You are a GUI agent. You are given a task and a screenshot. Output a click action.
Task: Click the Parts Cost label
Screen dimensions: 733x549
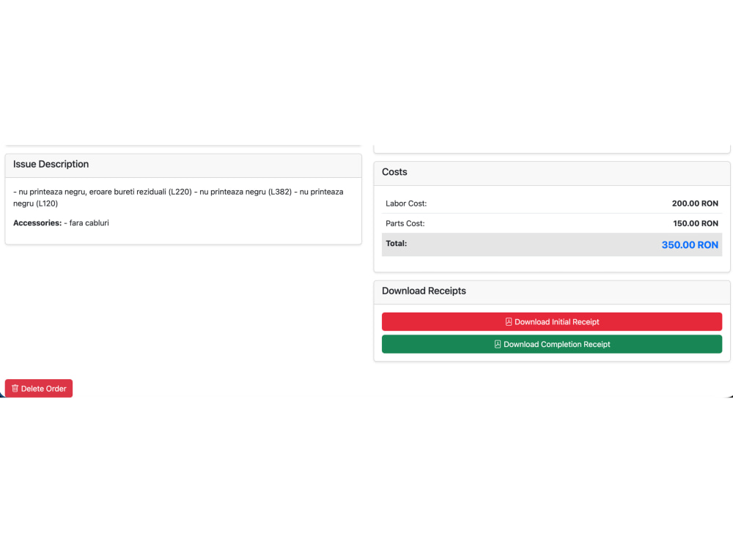coord(405,223)
